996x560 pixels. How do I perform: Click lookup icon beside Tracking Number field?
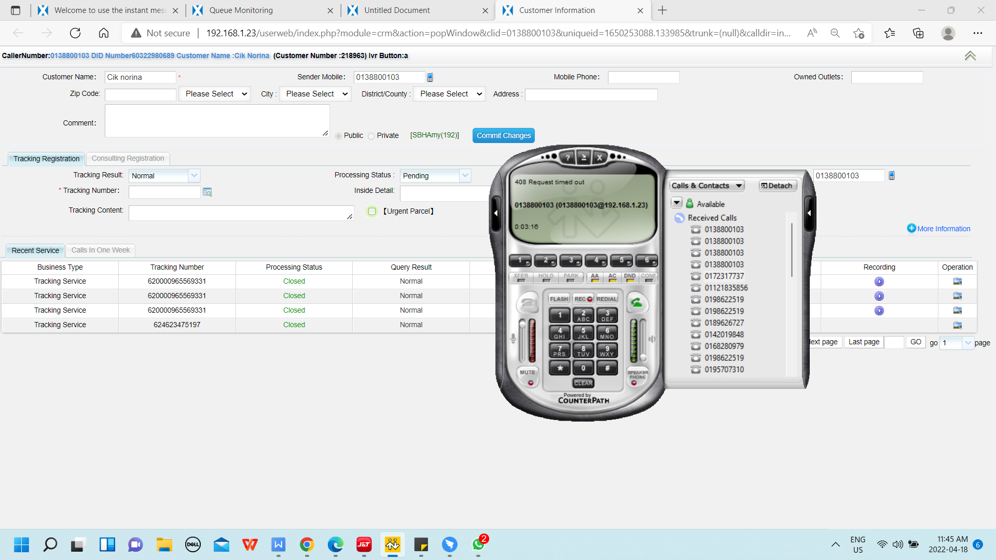click(x=207, y=192)
